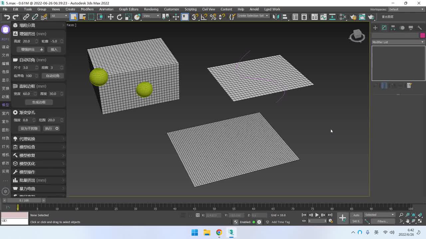Open key Filters dialog
Viewport: 426px width, 239px height.
(x=382, y=221)
